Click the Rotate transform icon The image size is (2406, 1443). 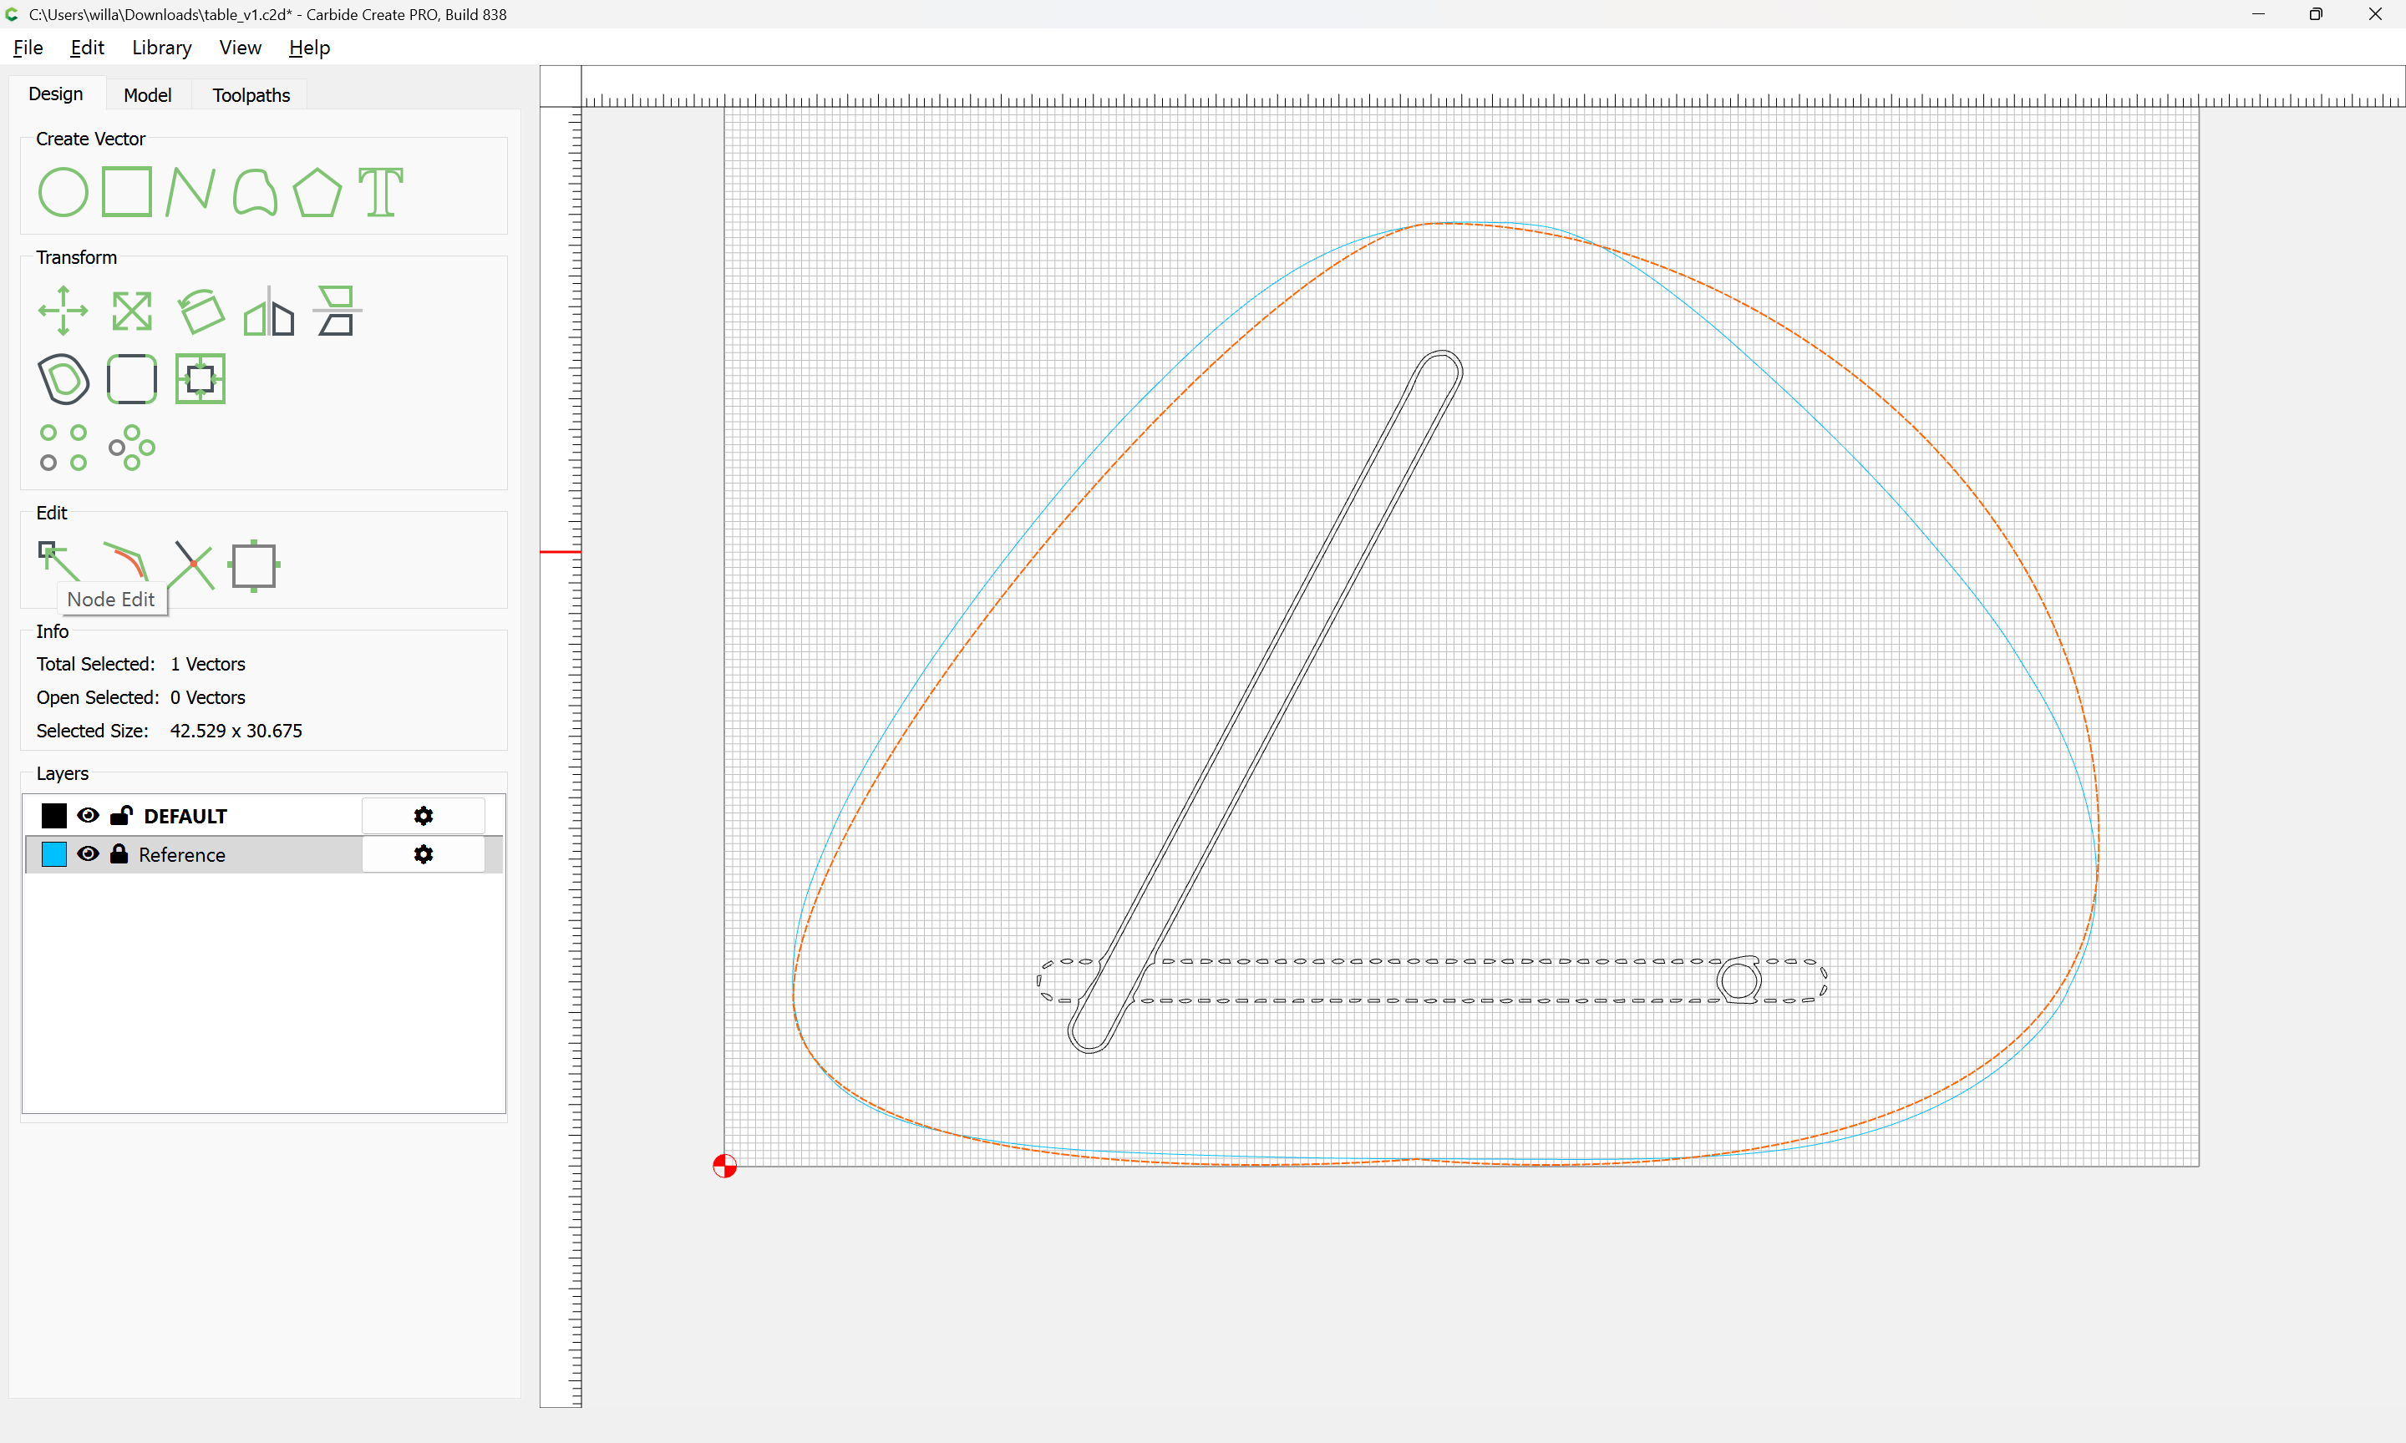click(x=201, y=311)
